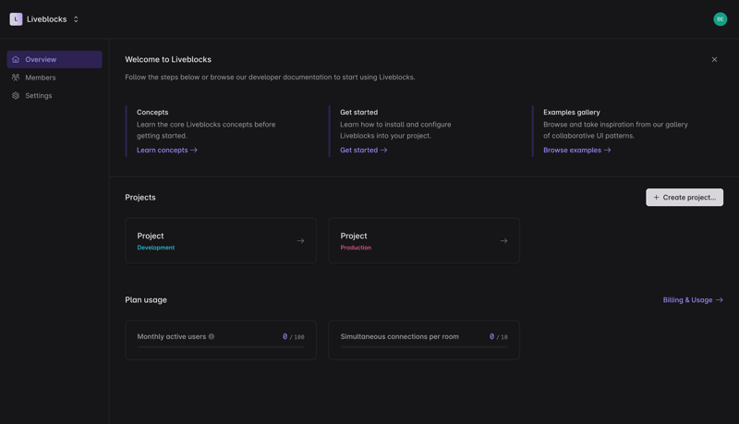739x424 pixels.
Task: Follow the Learn concepts link
Action: coord(167,150)
